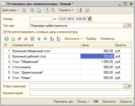The height and width of the screenshot is (106, 135).
Task: Click the refresh document toolbar icon
Action: pos(32,10)
